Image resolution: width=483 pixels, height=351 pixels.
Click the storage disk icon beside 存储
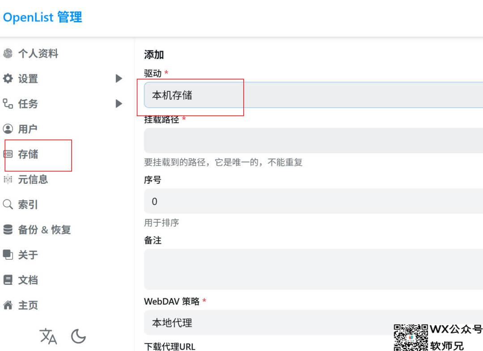coord(8,154)
